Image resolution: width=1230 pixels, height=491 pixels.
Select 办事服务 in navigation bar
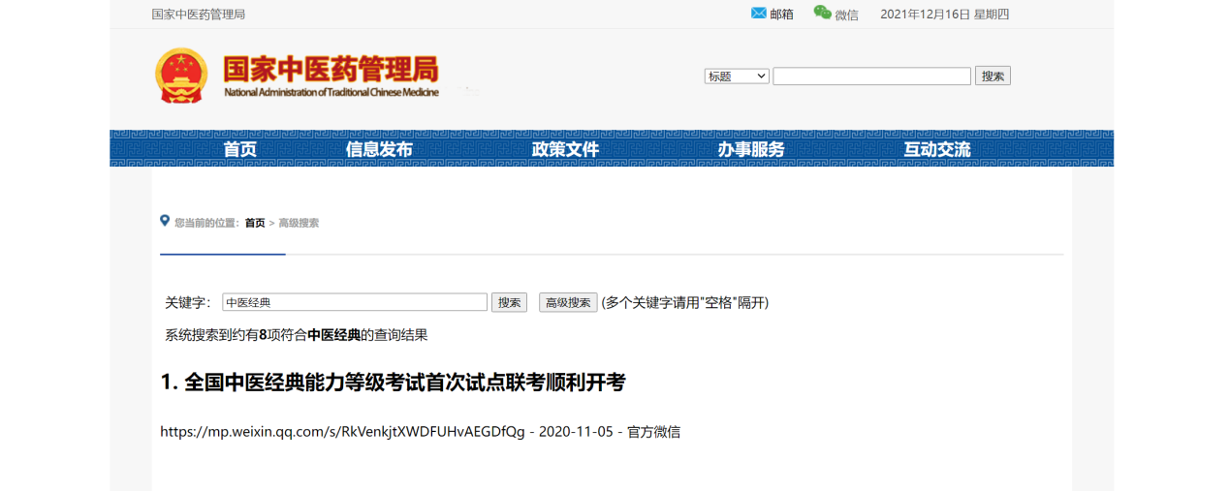[751, 149]
